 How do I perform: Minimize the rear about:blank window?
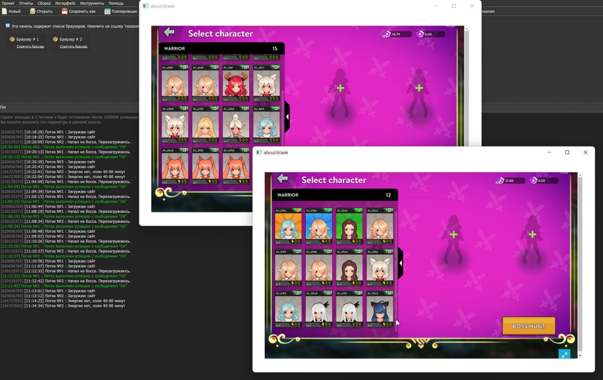(435, 6)
